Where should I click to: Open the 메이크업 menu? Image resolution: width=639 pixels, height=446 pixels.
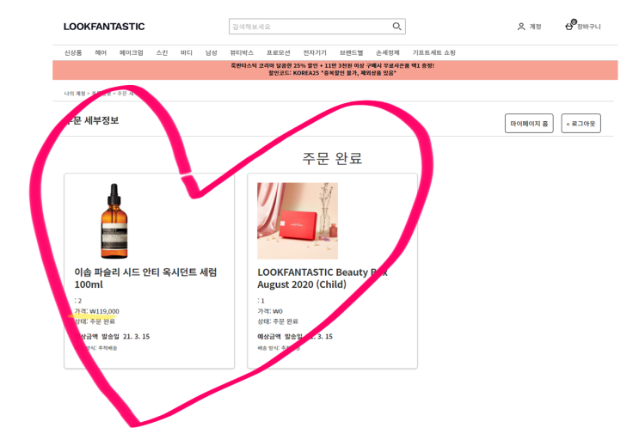(x=132, y=52)
